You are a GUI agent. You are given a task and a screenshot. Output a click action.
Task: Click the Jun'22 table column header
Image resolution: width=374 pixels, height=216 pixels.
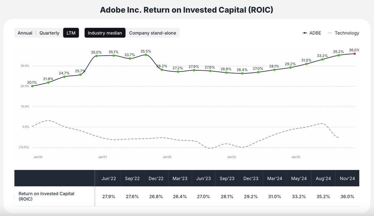click(108, 178)
